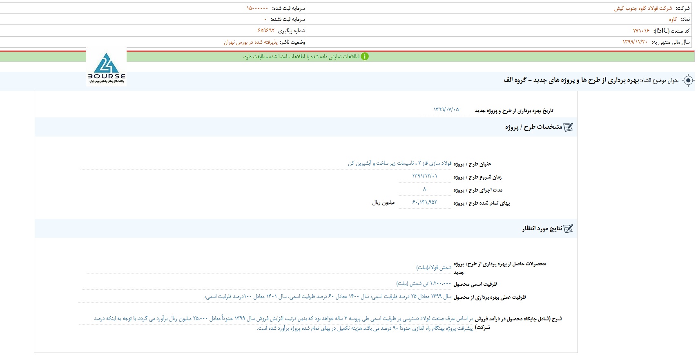
Task: Select publisher status پذیرفته شده در بورس تهران
Action: pyautogui.click(x=250, y=42)
